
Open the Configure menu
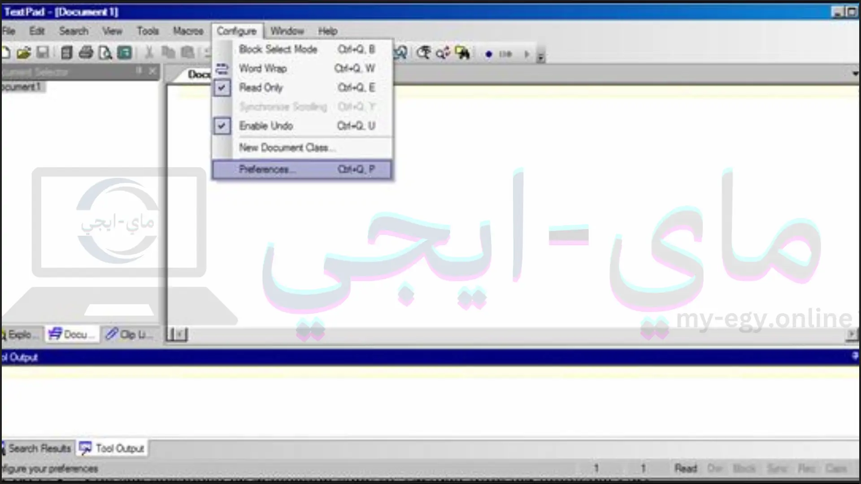click(236, 31)
